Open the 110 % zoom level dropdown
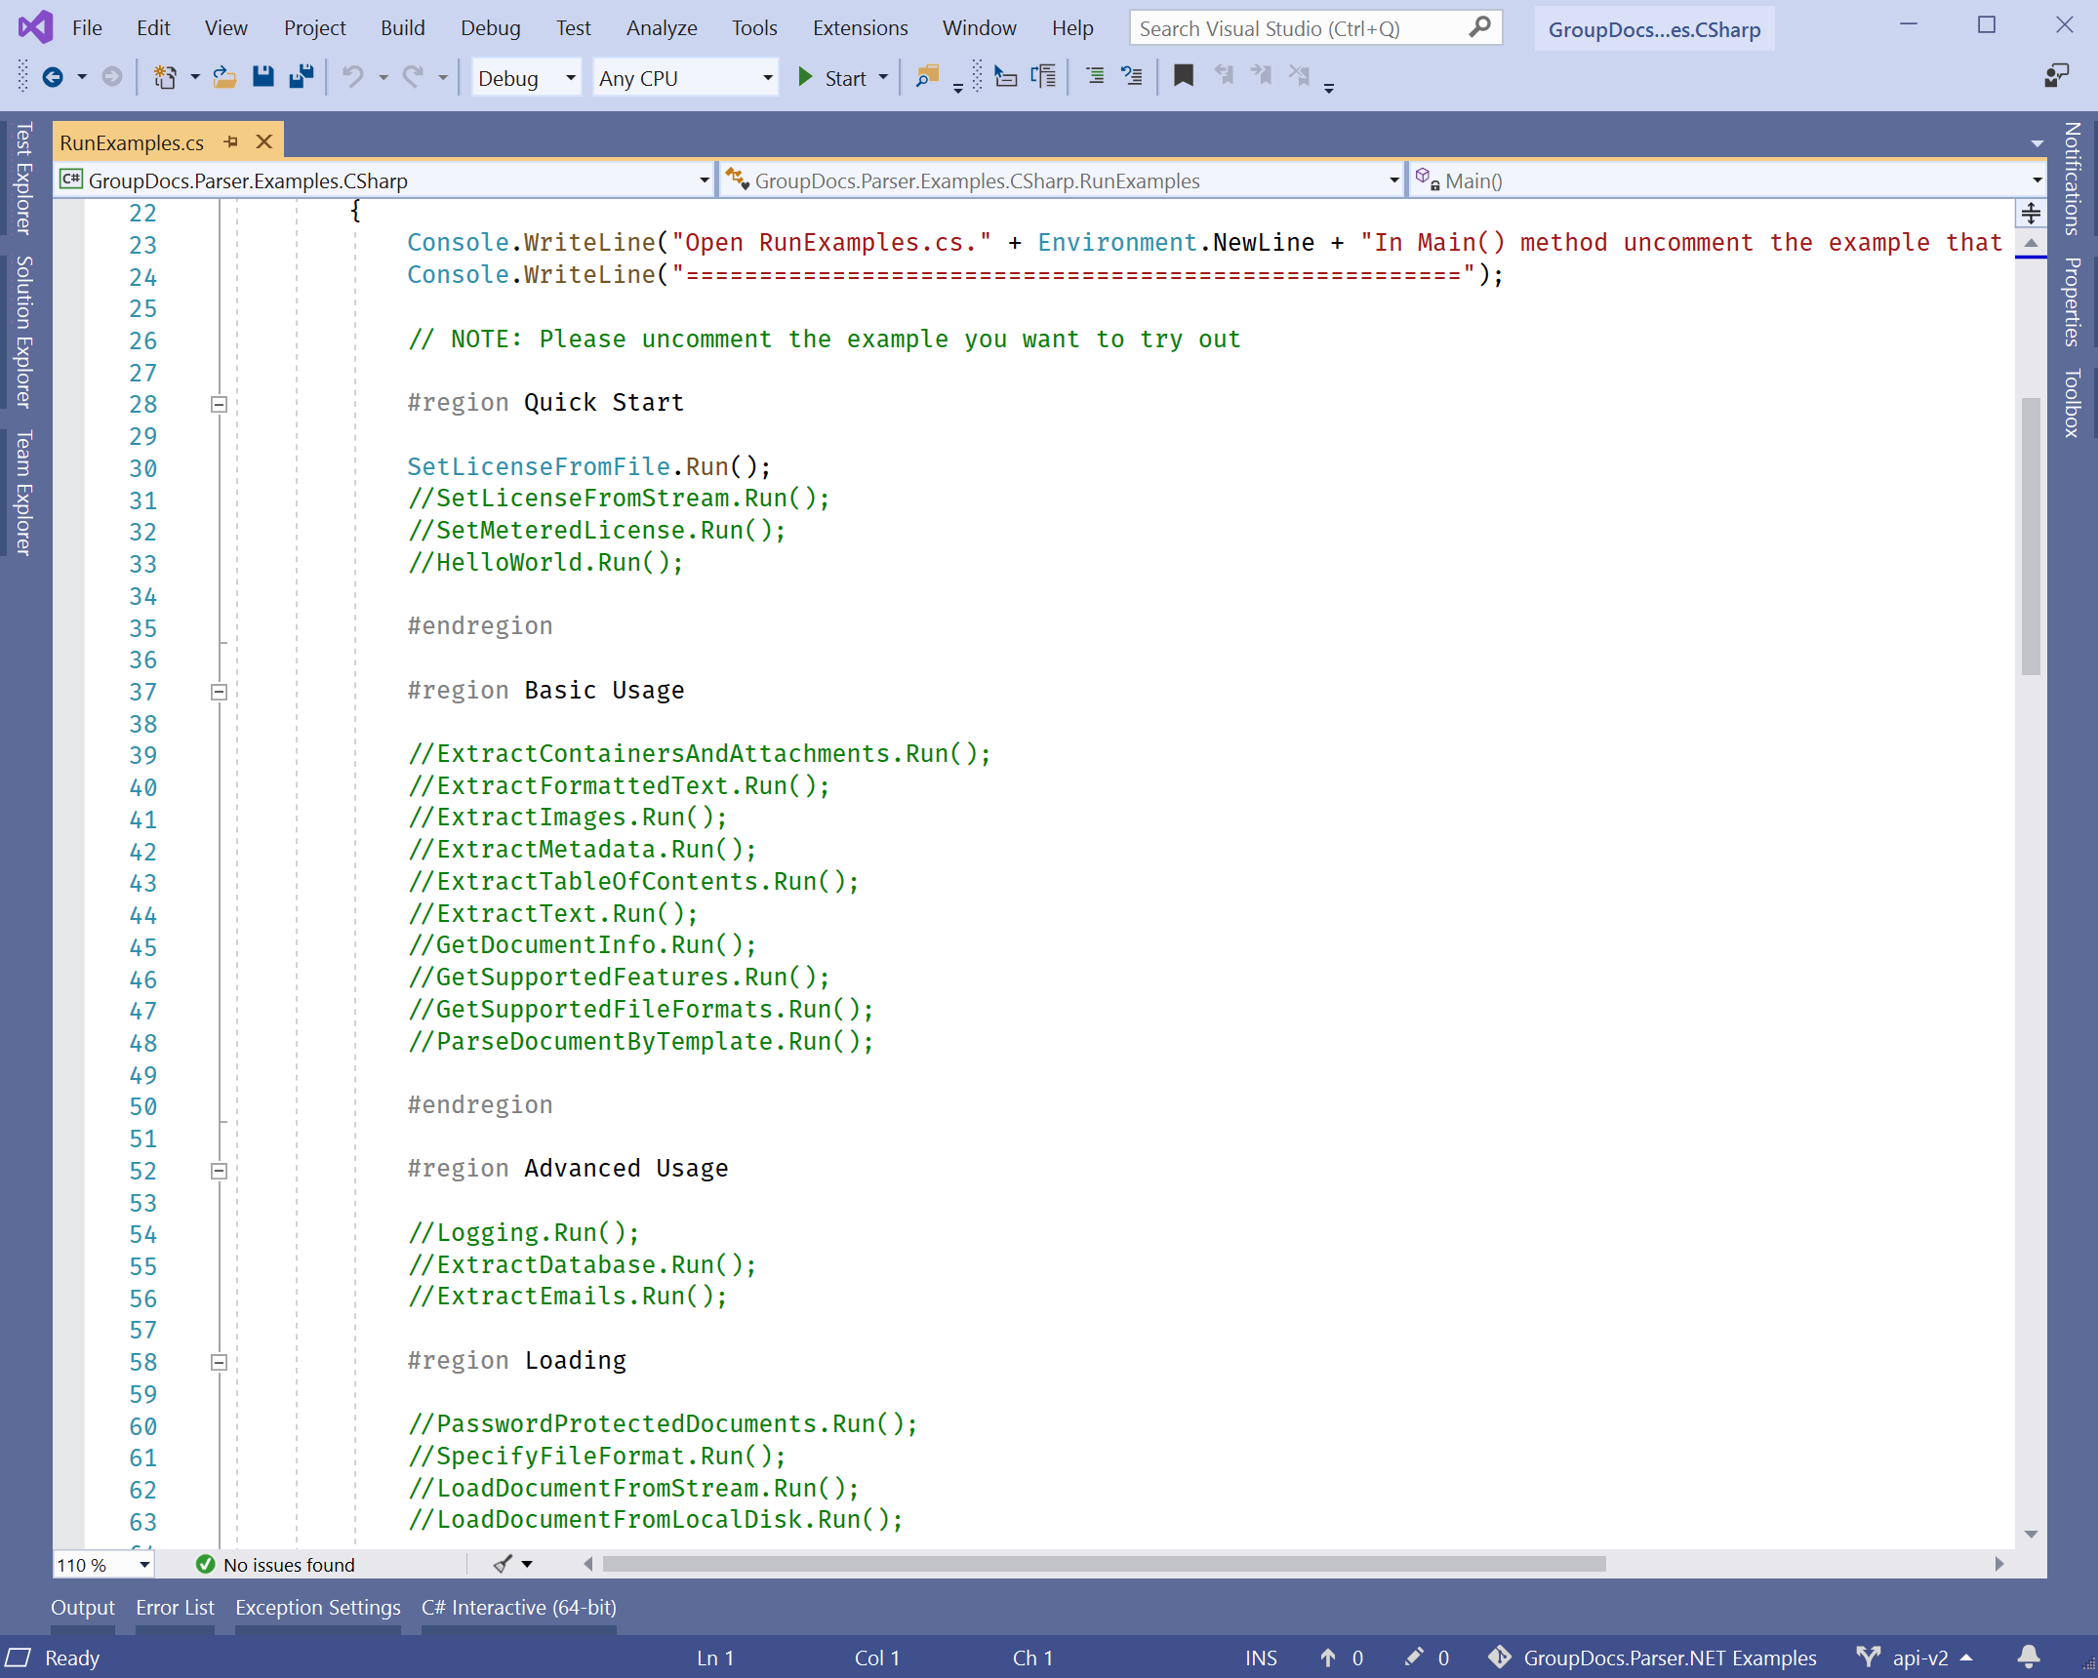Viewport: 2098px width, 1678px height. click(x=143, y=1565)
